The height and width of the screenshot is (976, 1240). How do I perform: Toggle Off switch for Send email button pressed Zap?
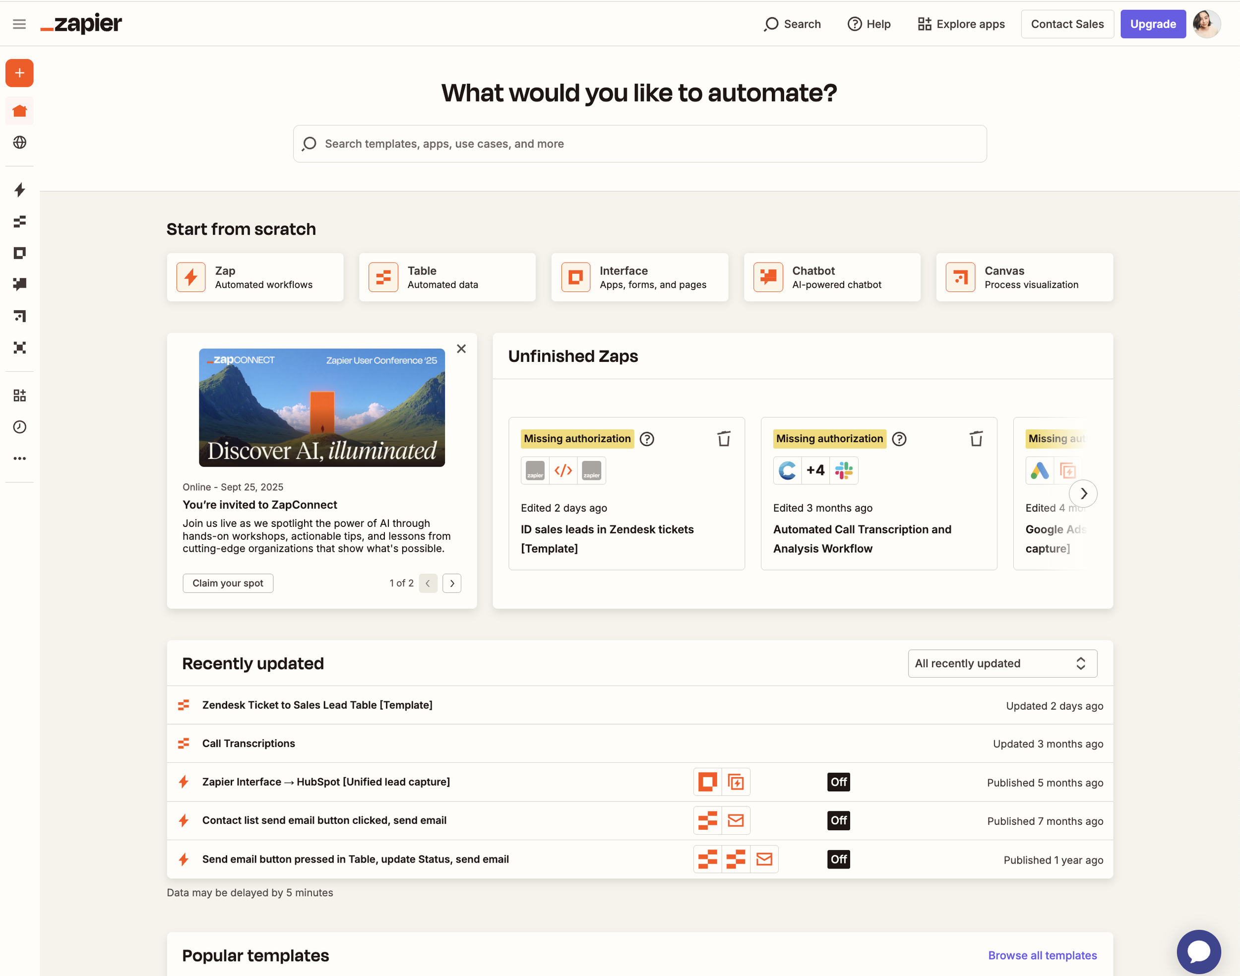pos(838,859)
